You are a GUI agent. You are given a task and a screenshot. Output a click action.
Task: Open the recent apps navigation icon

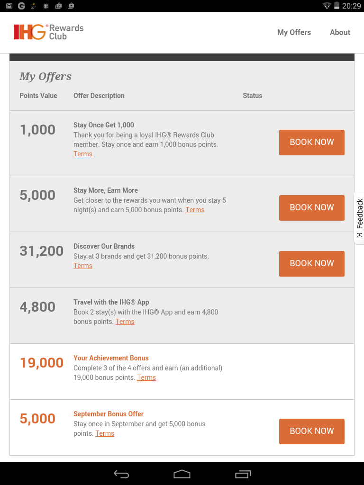(x=243, y=474)
